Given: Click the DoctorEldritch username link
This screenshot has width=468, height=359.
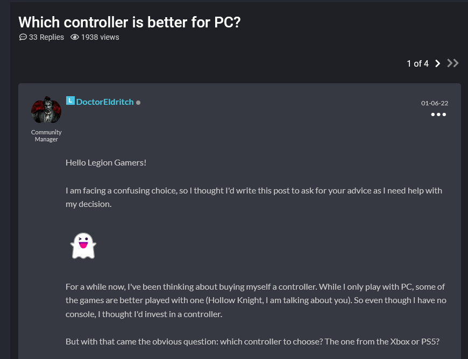Looking at the screenshot, I should pos(105,102).
